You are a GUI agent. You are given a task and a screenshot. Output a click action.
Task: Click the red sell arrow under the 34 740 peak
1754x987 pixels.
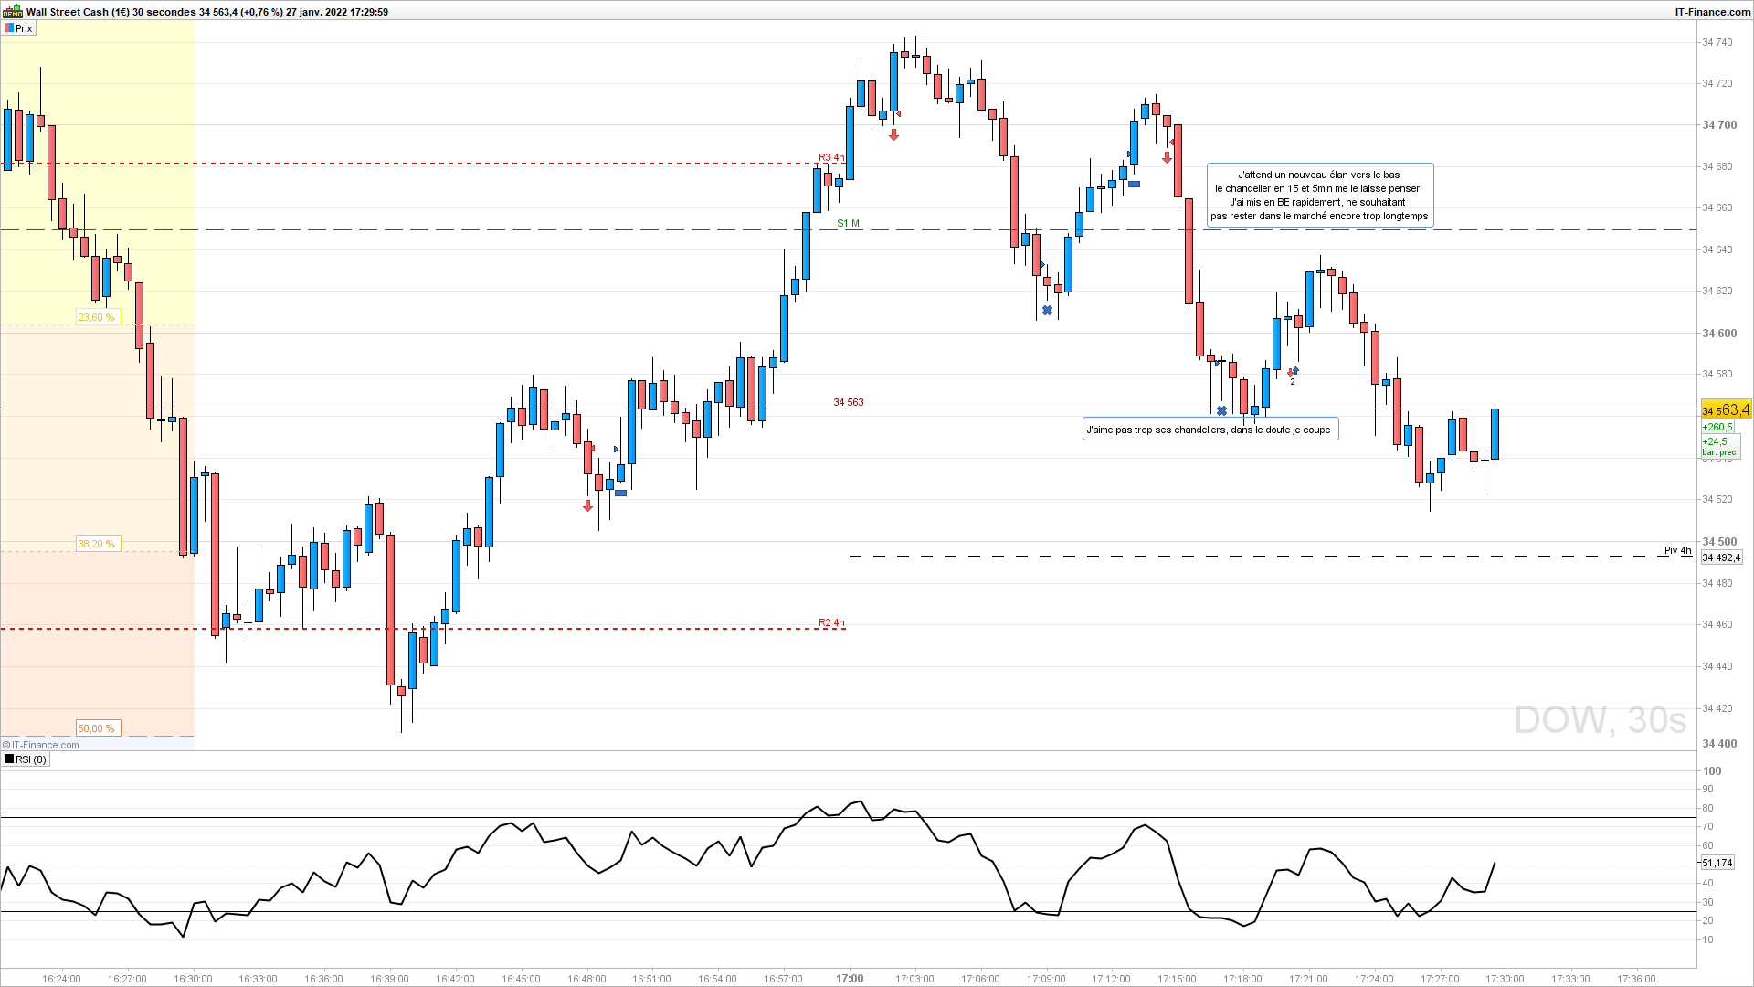(x=893, y=135)
